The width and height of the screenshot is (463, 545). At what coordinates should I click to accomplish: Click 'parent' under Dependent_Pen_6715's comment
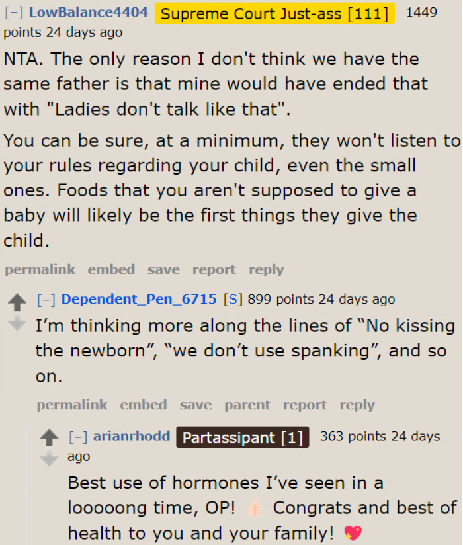pyautogui.click(x=247, y=405)
